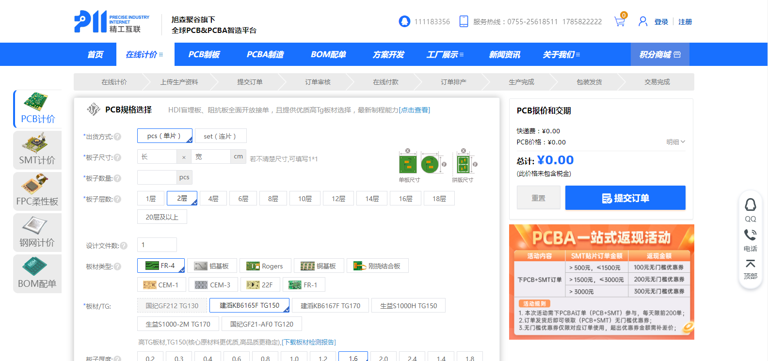
Task: Expand the 关于我们 navigation dropdown
Action: pos(561,55)
